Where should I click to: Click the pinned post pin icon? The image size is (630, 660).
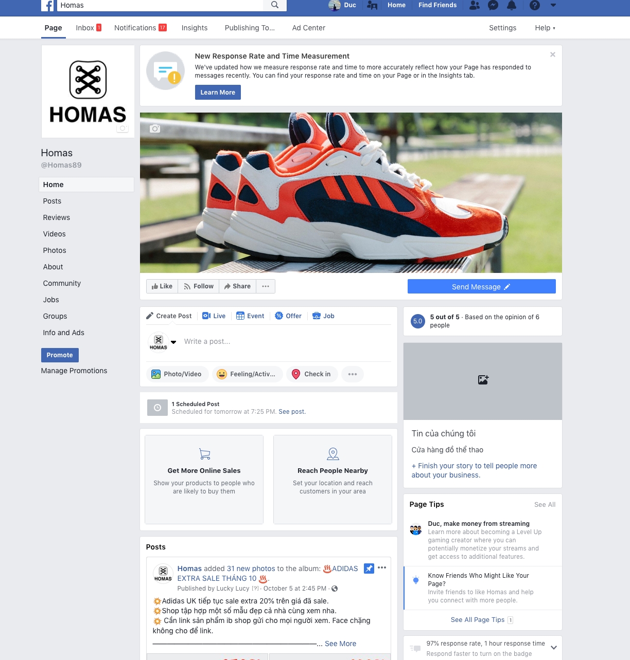tap(369, 569)
